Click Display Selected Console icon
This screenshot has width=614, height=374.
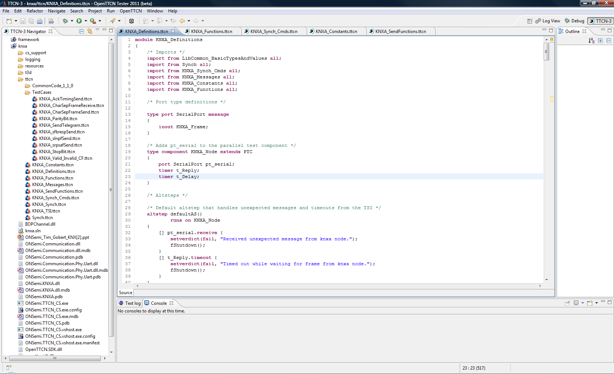point(576,303)
